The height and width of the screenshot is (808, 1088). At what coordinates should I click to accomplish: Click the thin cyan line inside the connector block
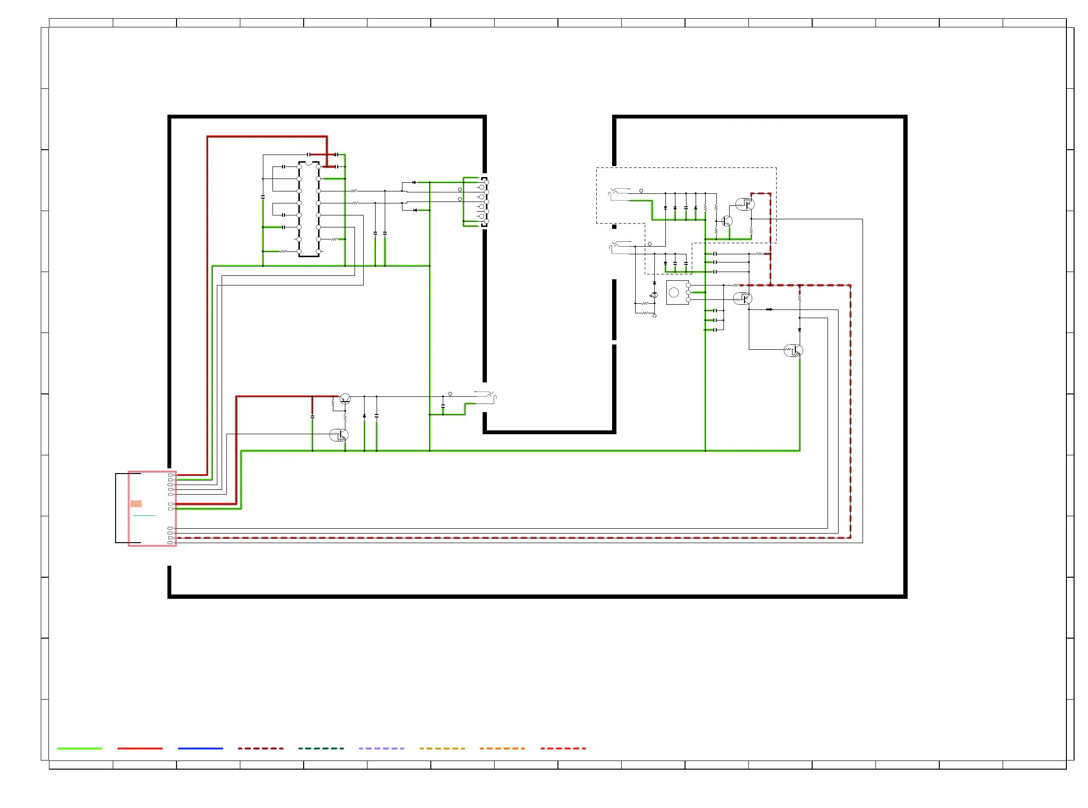144,515
